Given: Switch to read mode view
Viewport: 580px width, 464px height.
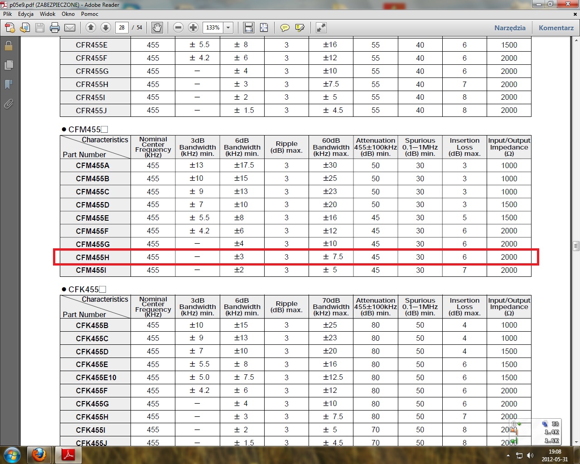Looking at the screenshot, I should pos(321,28).
